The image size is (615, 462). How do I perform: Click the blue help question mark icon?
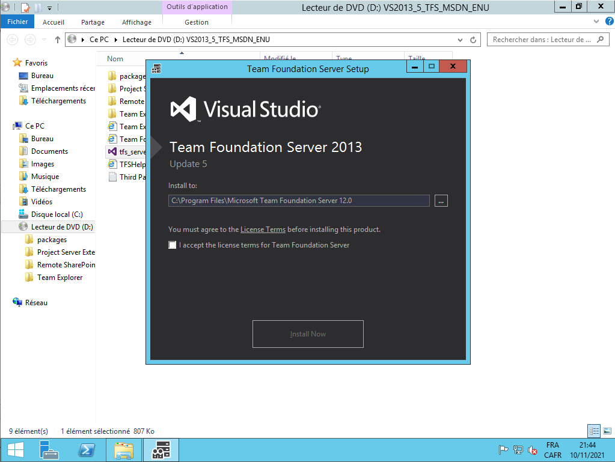pyautogui.click(x=608, y=20)
